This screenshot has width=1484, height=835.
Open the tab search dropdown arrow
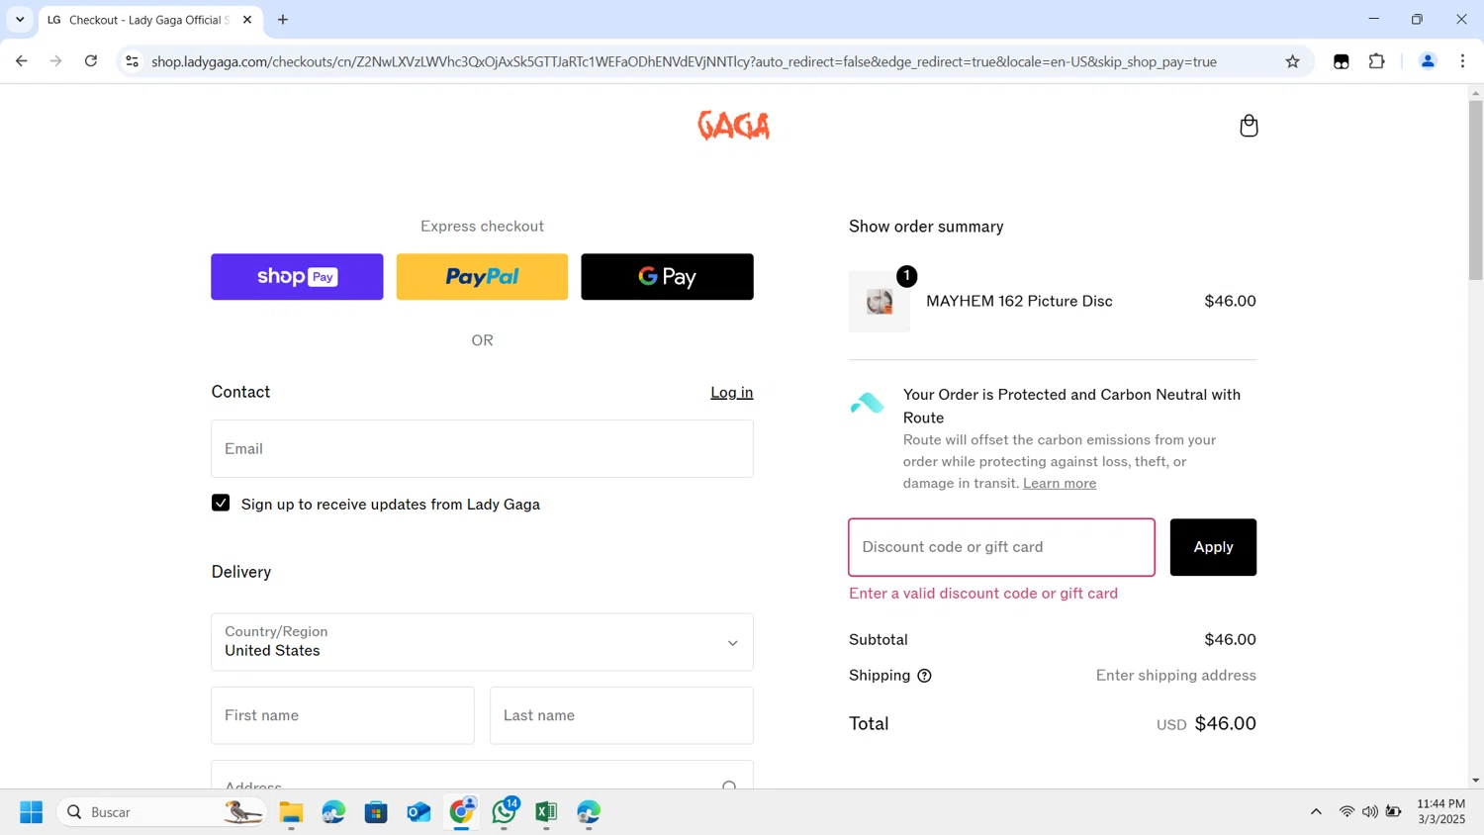tap(20, 20)
